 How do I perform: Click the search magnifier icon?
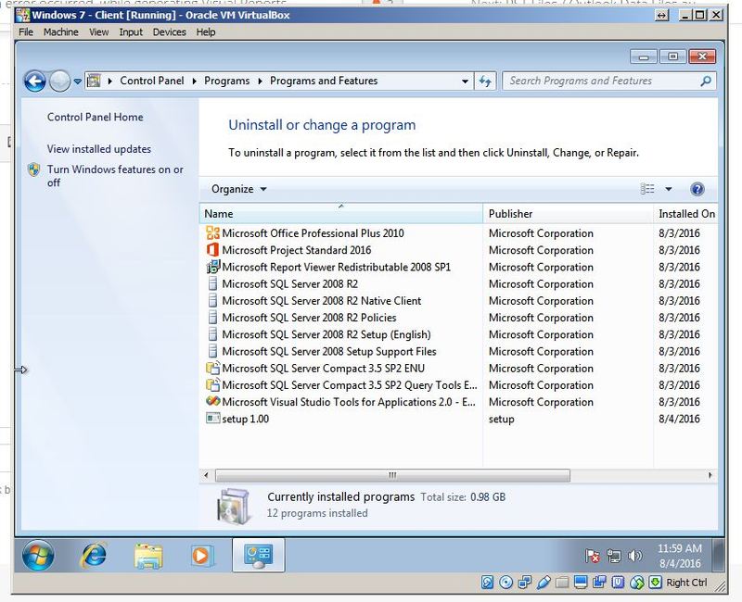pyautogui.click(x=706, y=82)
